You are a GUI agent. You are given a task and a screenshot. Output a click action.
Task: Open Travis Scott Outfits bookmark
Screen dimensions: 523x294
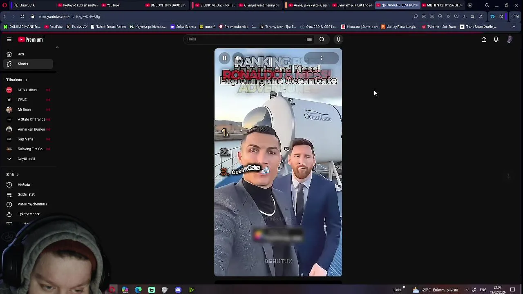tap(478, 27)
